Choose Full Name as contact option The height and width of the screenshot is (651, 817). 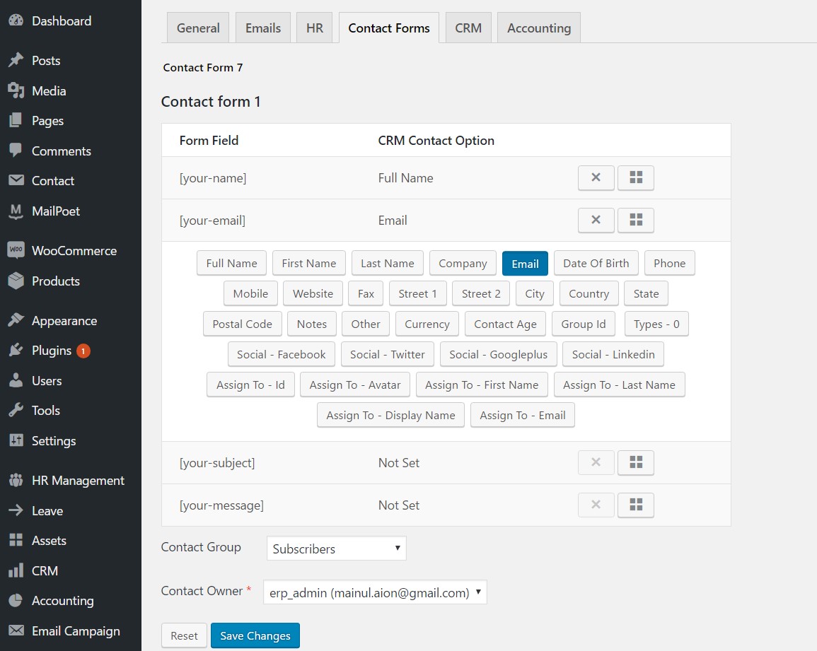coord(231,264)
